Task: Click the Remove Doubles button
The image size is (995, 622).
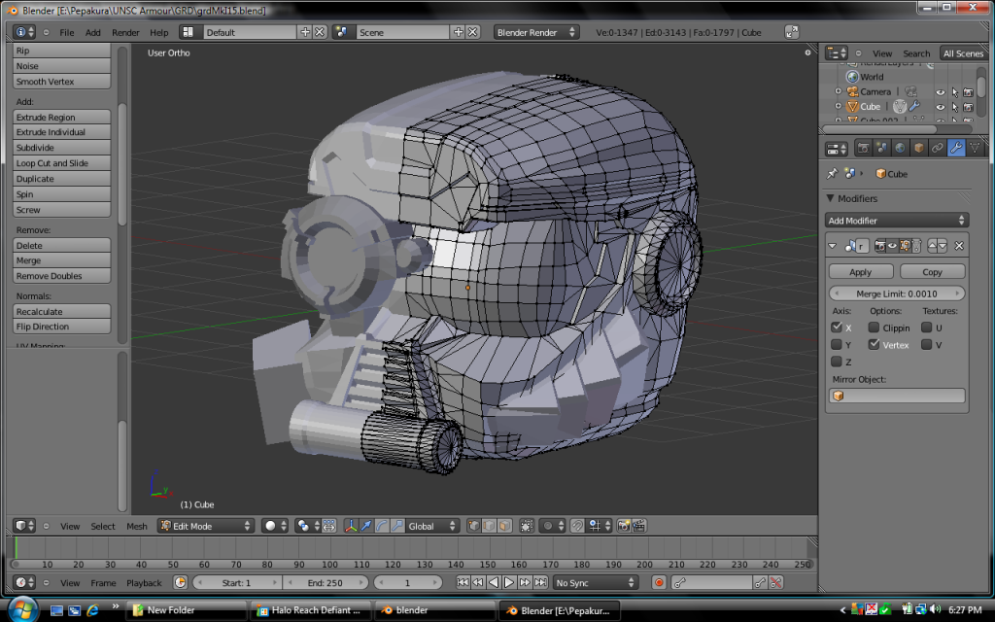Action: click(x=61, y=276)
